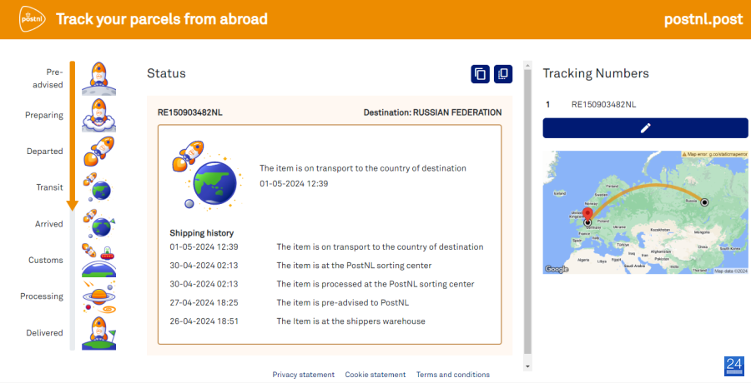Copy tracking status with first copy icon
Viewport: 751px width, 383px height.
(480, 74)
